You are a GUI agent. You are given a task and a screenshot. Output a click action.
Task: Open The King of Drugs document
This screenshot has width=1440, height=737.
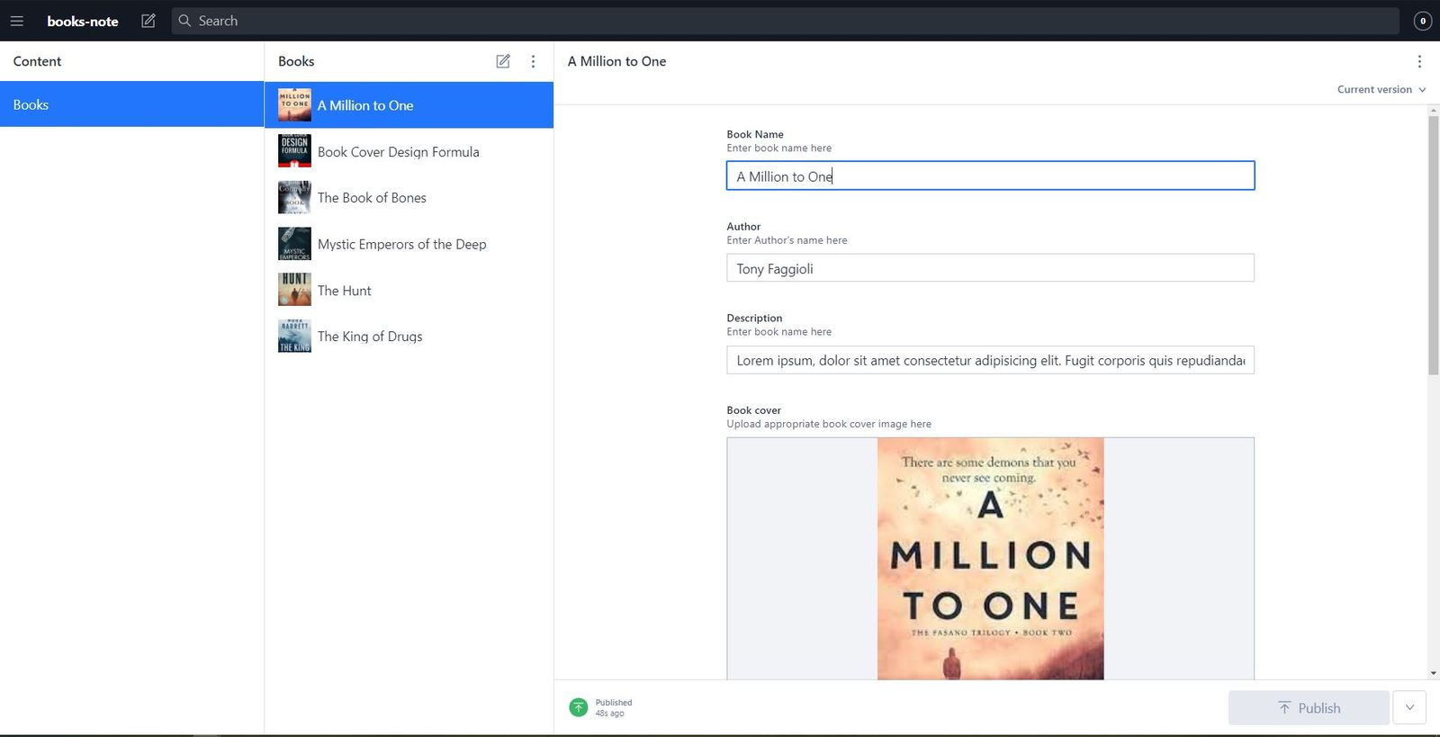(409, 336)
